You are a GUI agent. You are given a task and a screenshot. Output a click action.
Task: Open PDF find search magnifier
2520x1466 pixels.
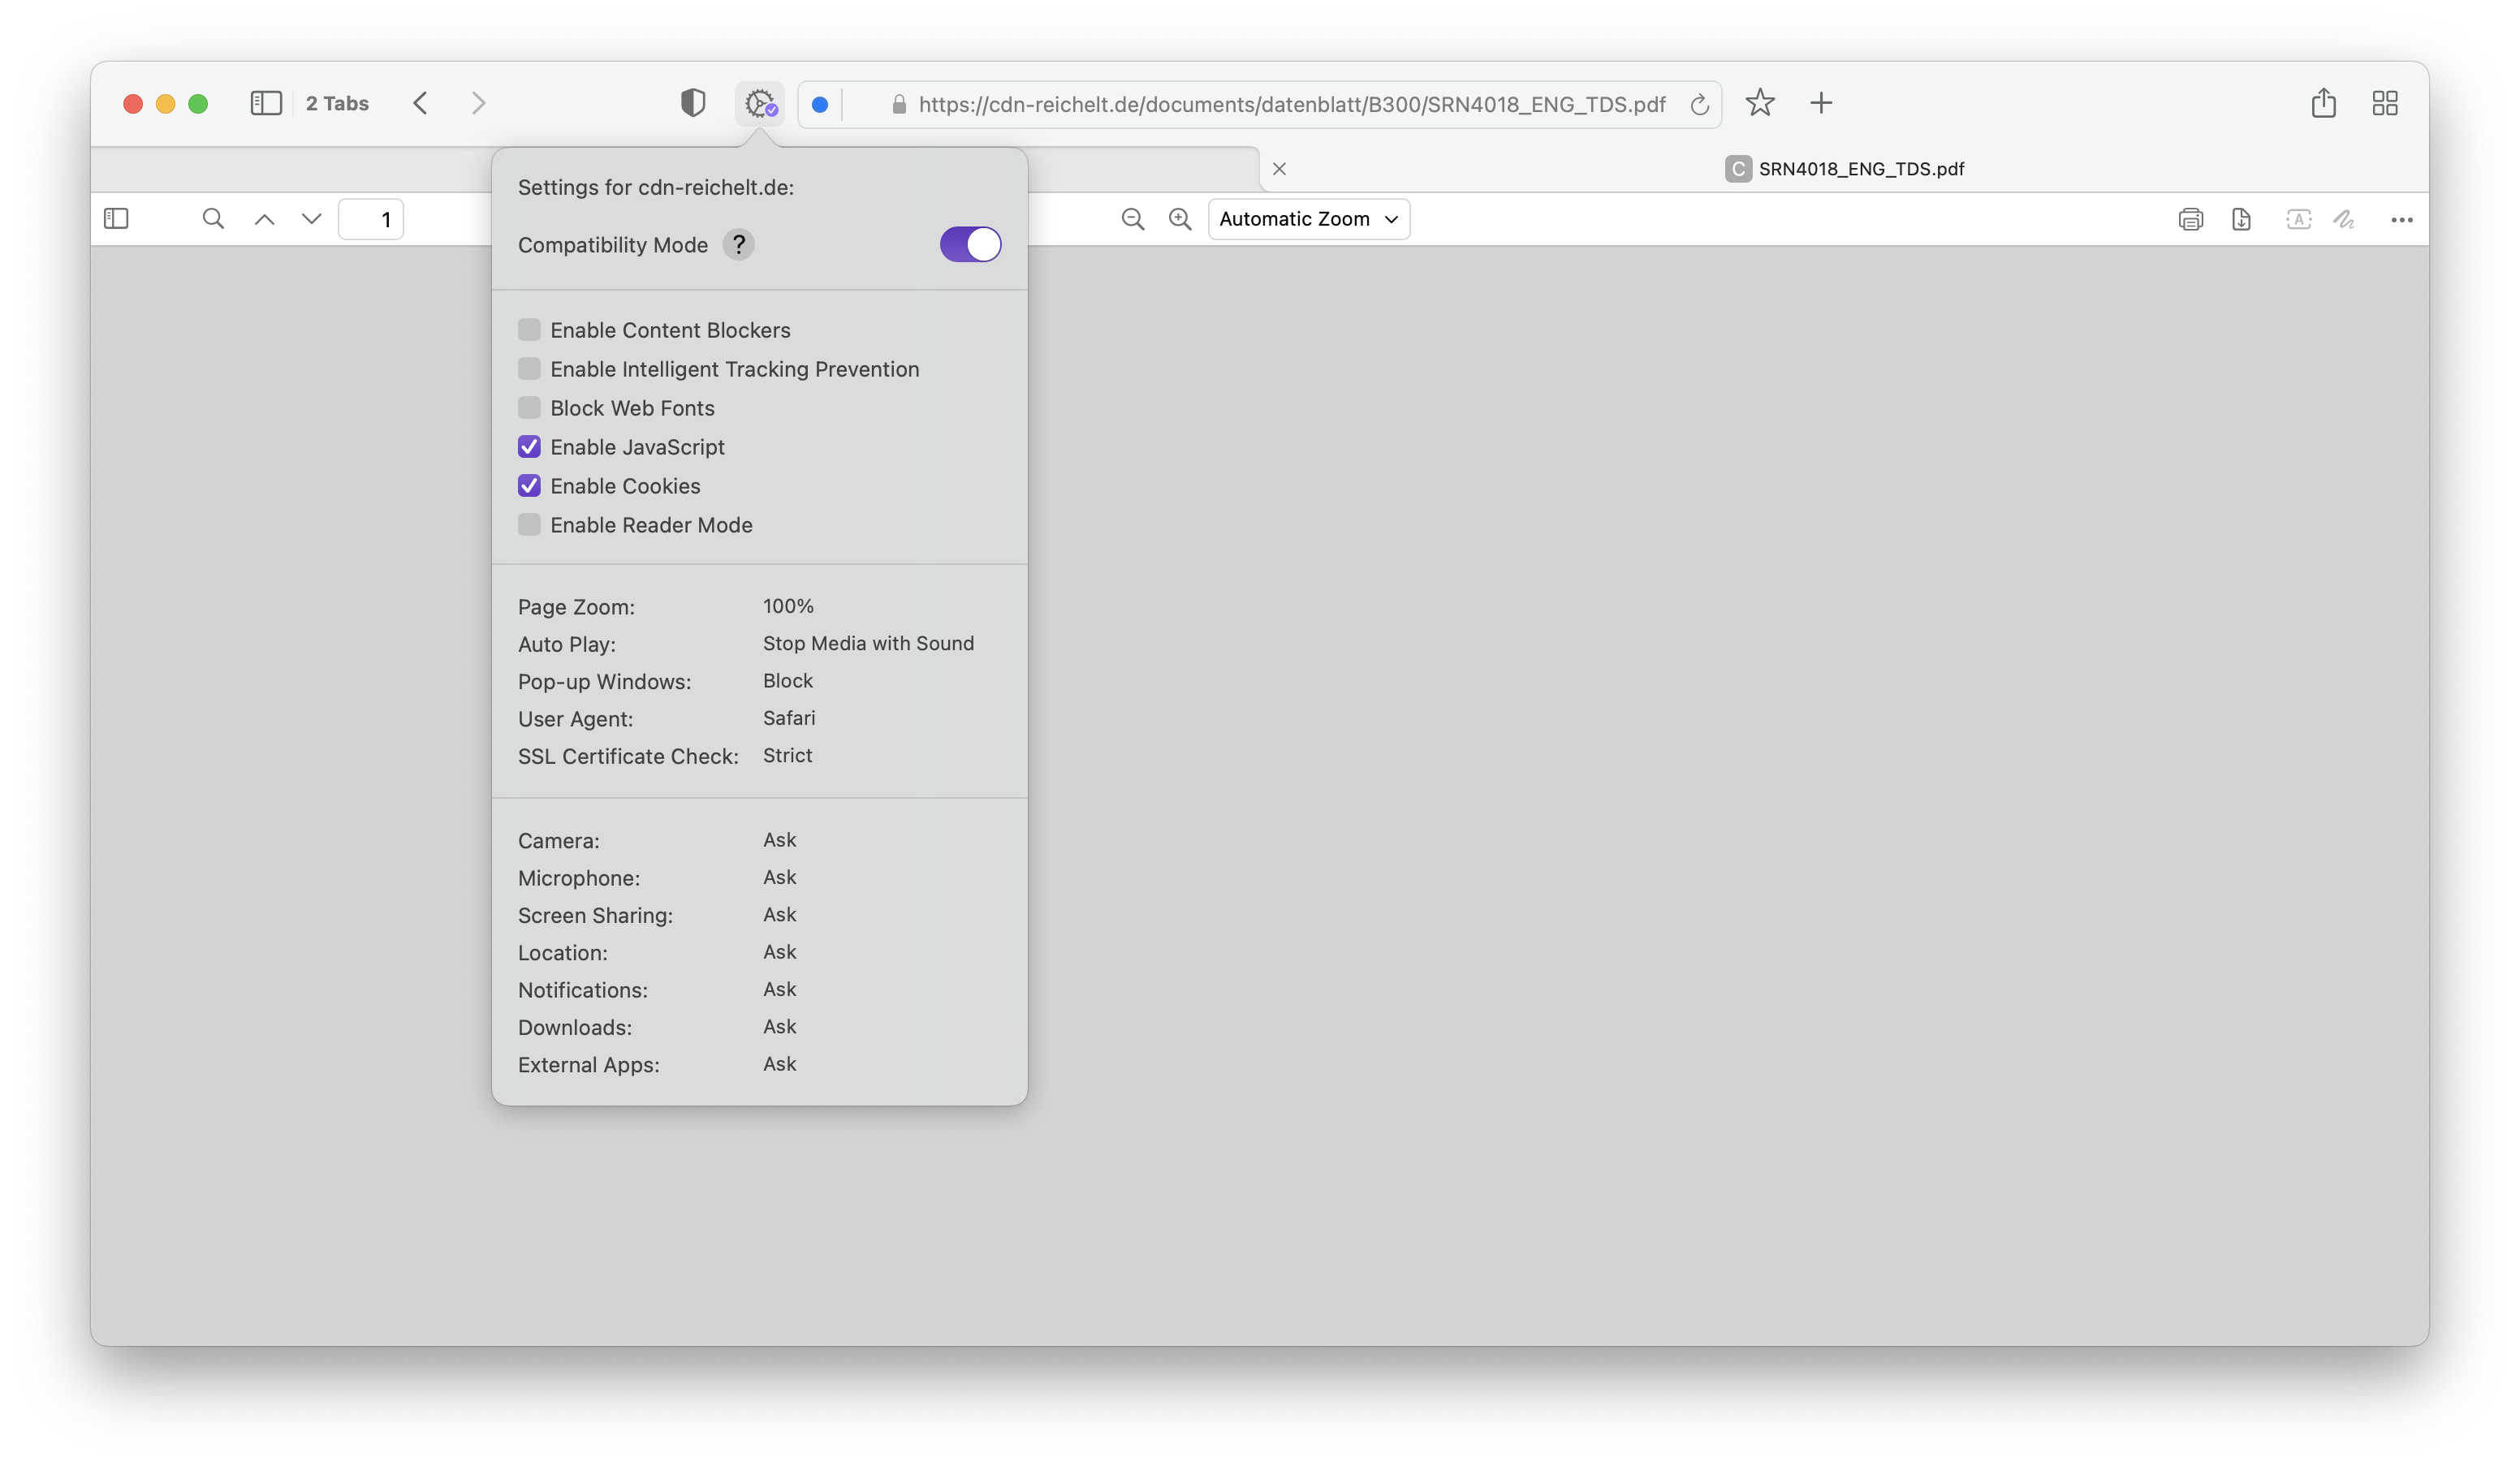(213, 219)
